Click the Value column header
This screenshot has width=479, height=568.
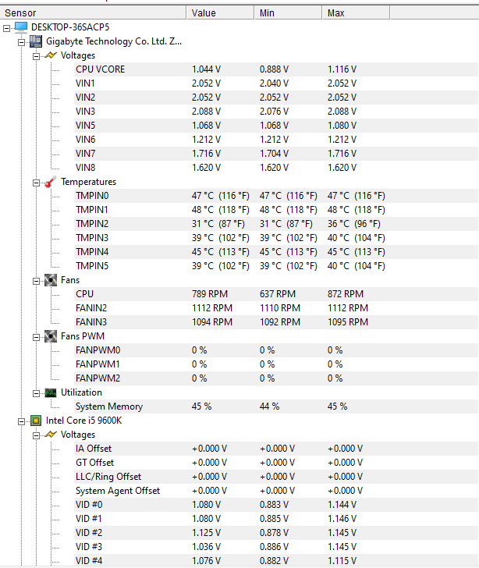coord(220,12)
